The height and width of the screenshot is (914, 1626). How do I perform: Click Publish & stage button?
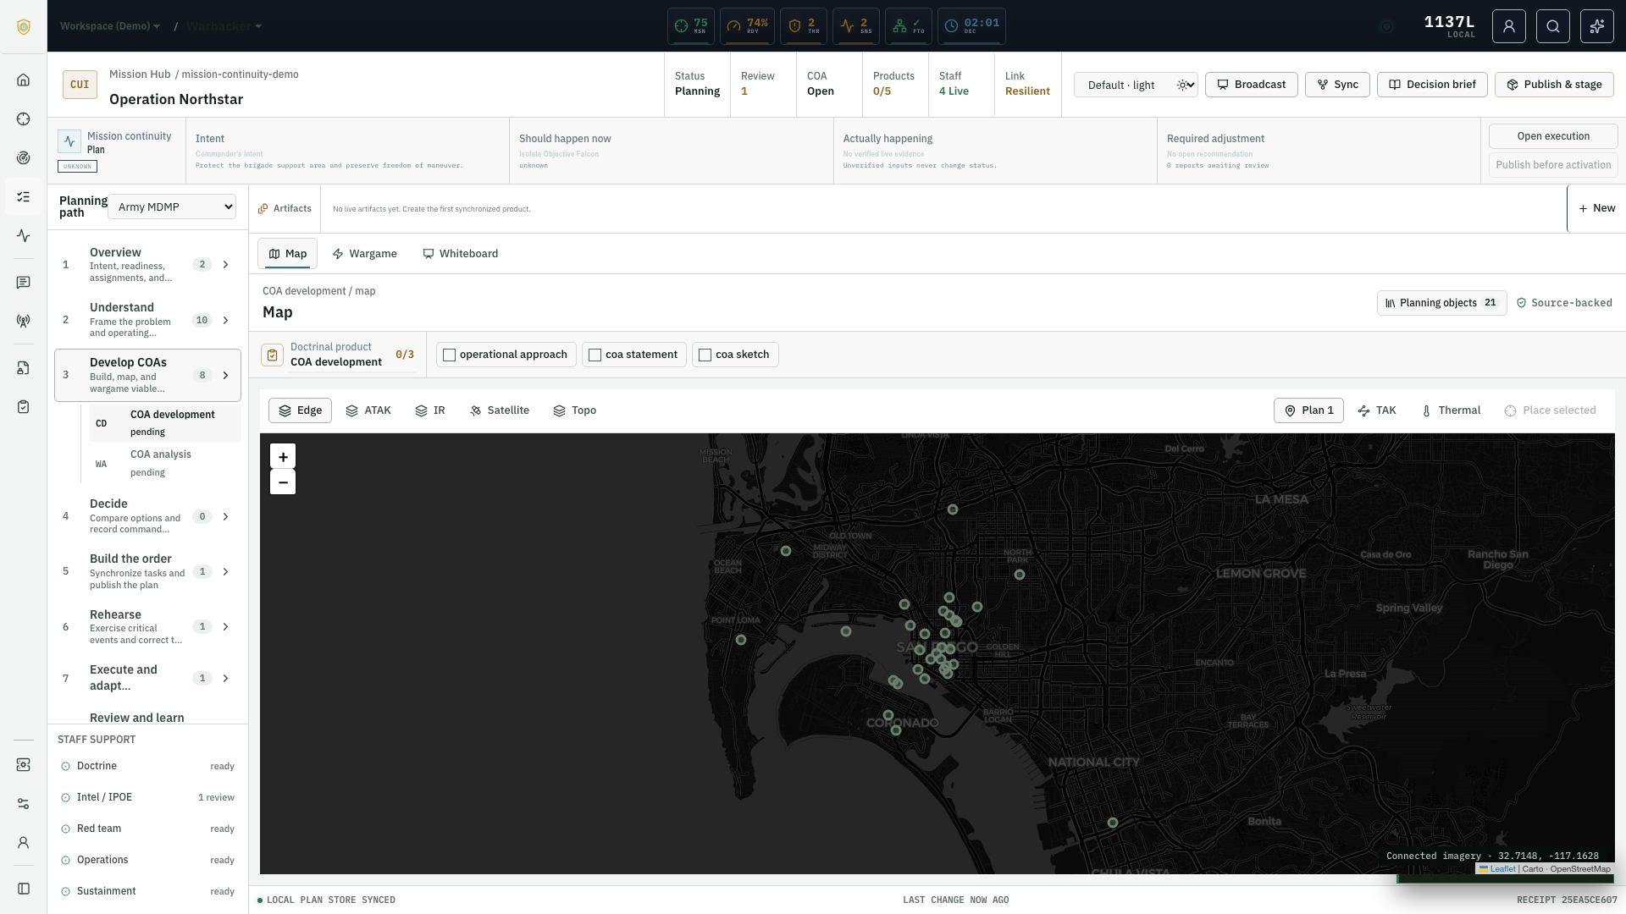1554,85
